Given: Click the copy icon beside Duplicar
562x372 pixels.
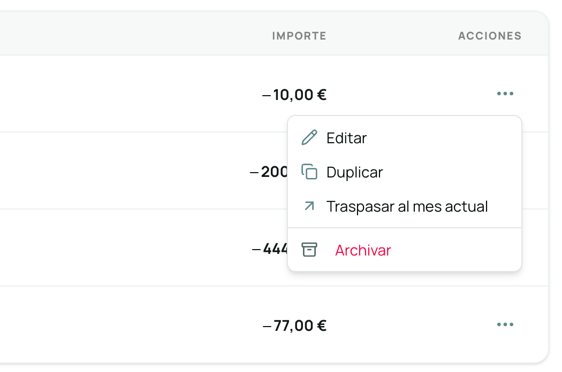Looking at the screenshot, I should [x=309, y=172].
